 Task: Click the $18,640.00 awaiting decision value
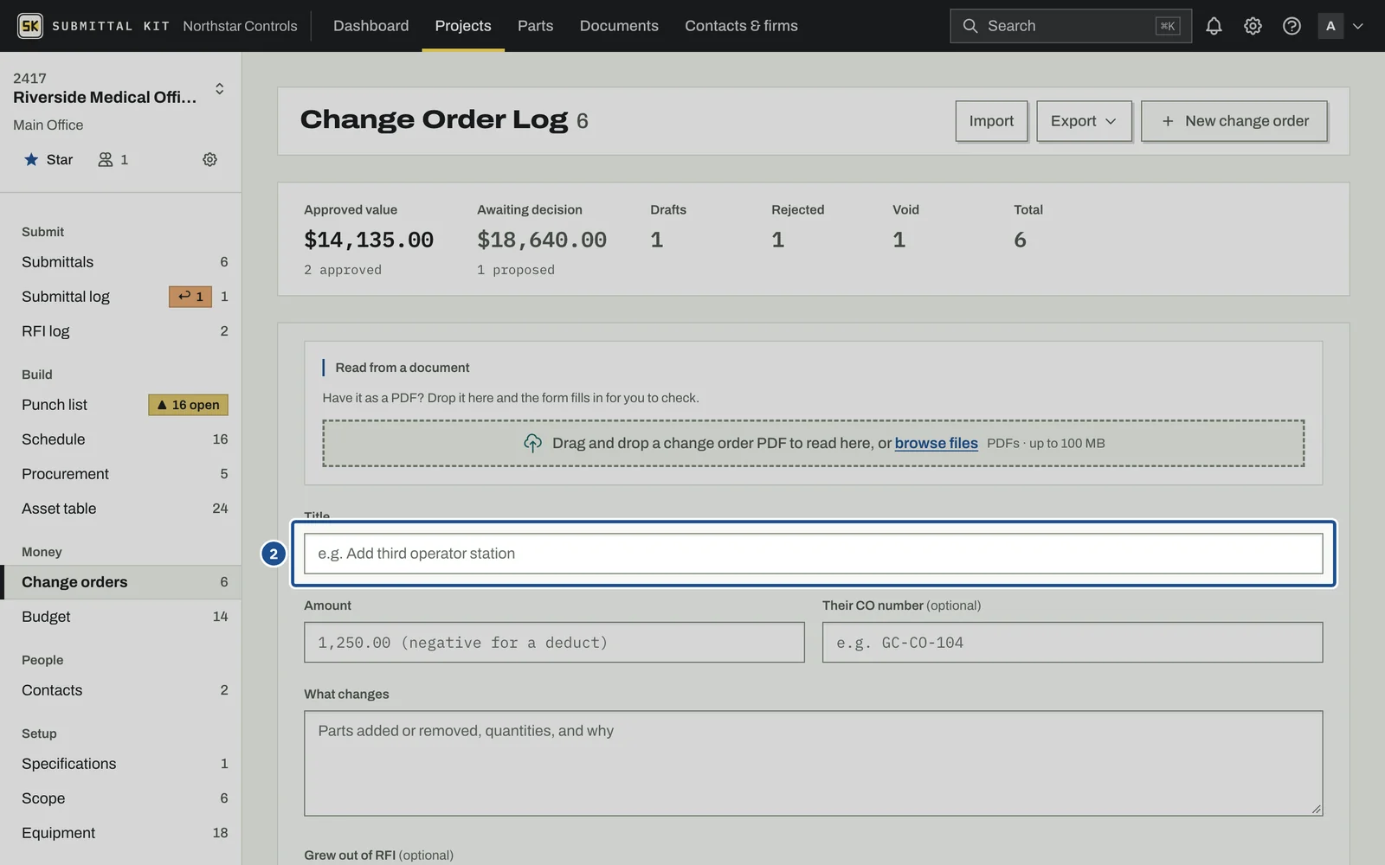[542, 240]
